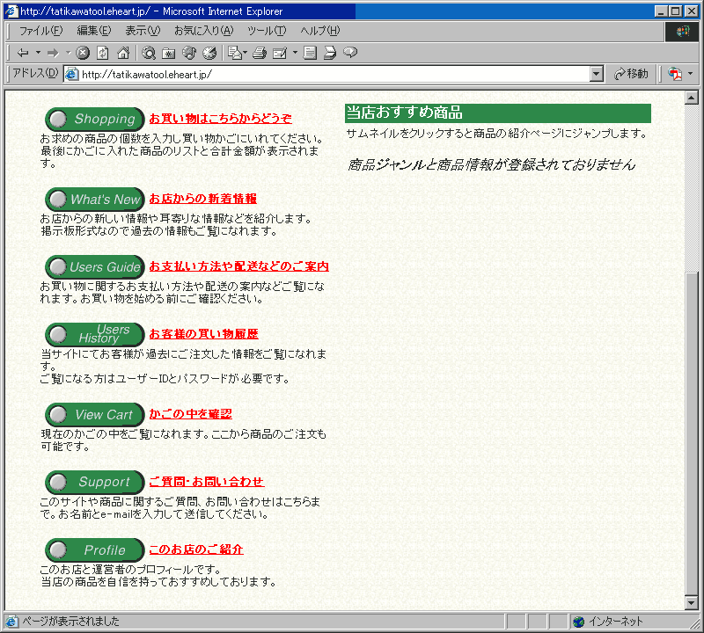
Task: Follow the お買い物はこちらからどうぞ link
Action: click(x=221, y=119)
